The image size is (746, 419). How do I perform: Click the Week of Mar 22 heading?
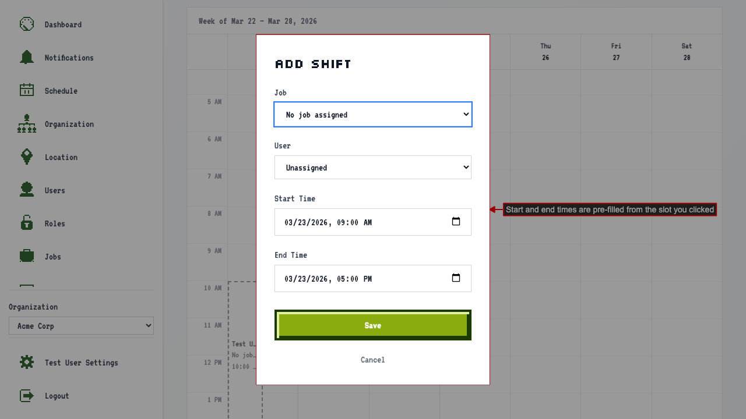258,21
